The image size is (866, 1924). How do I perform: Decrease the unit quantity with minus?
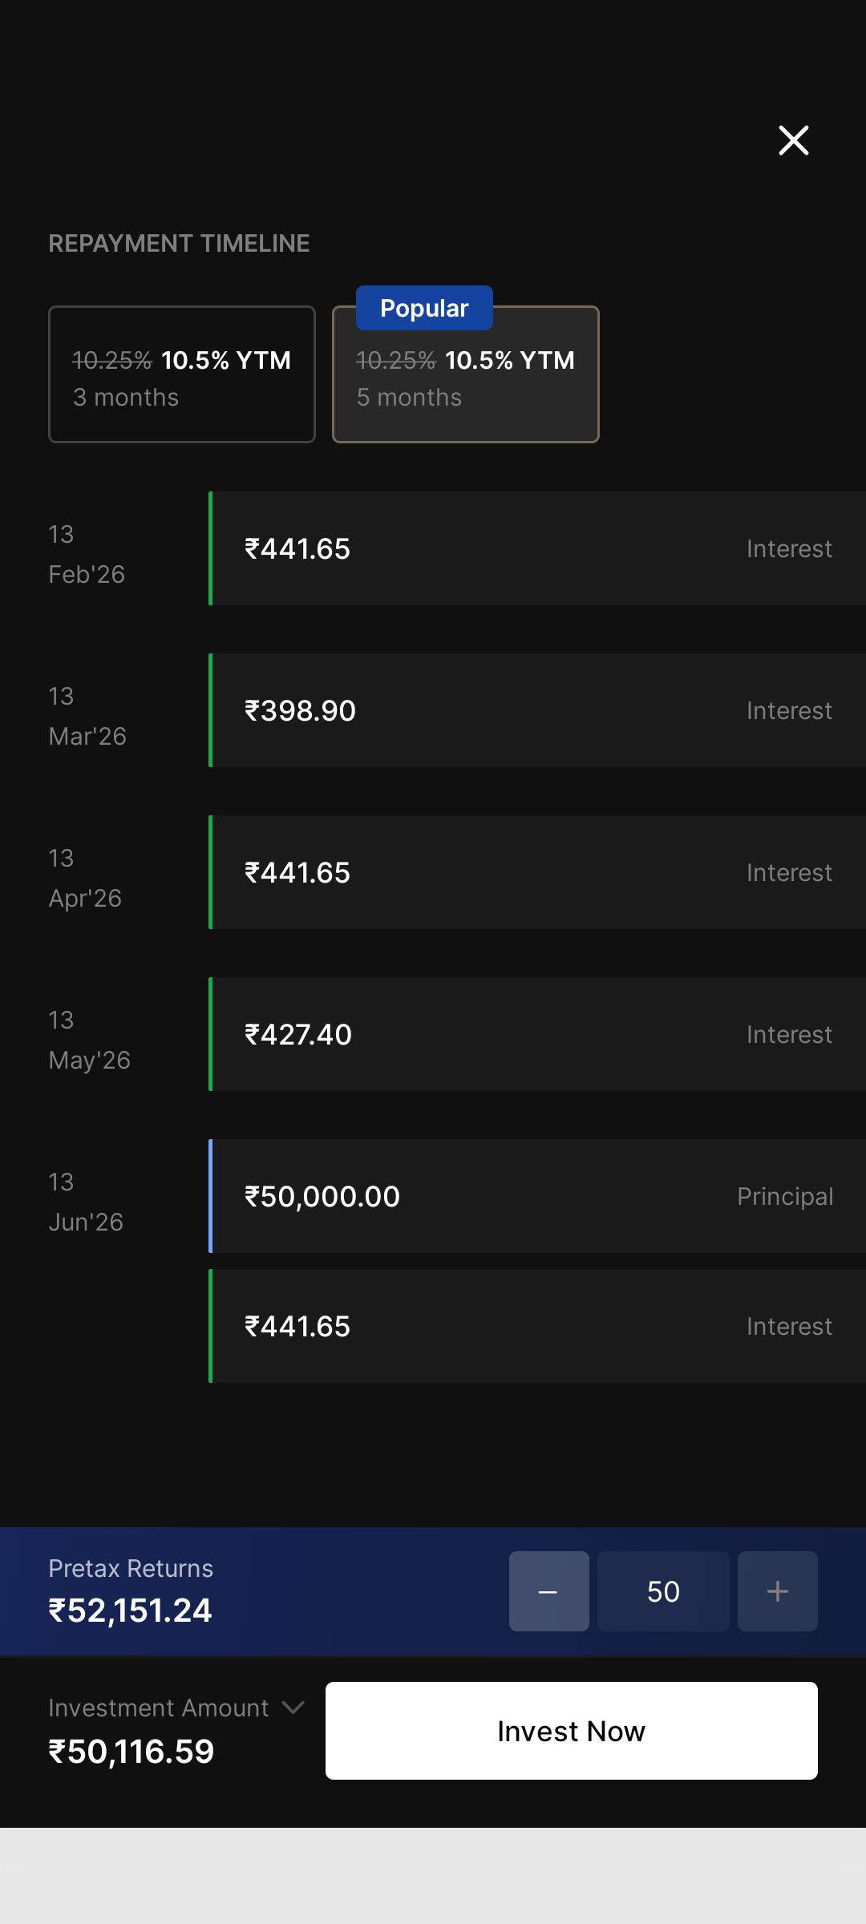(548, 1591)
